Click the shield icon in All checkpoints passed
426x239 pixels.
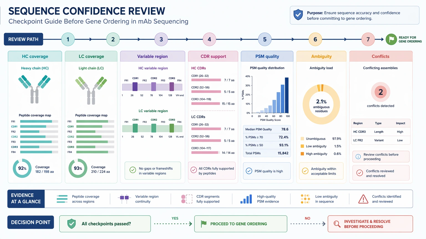(x=72, y=224)
